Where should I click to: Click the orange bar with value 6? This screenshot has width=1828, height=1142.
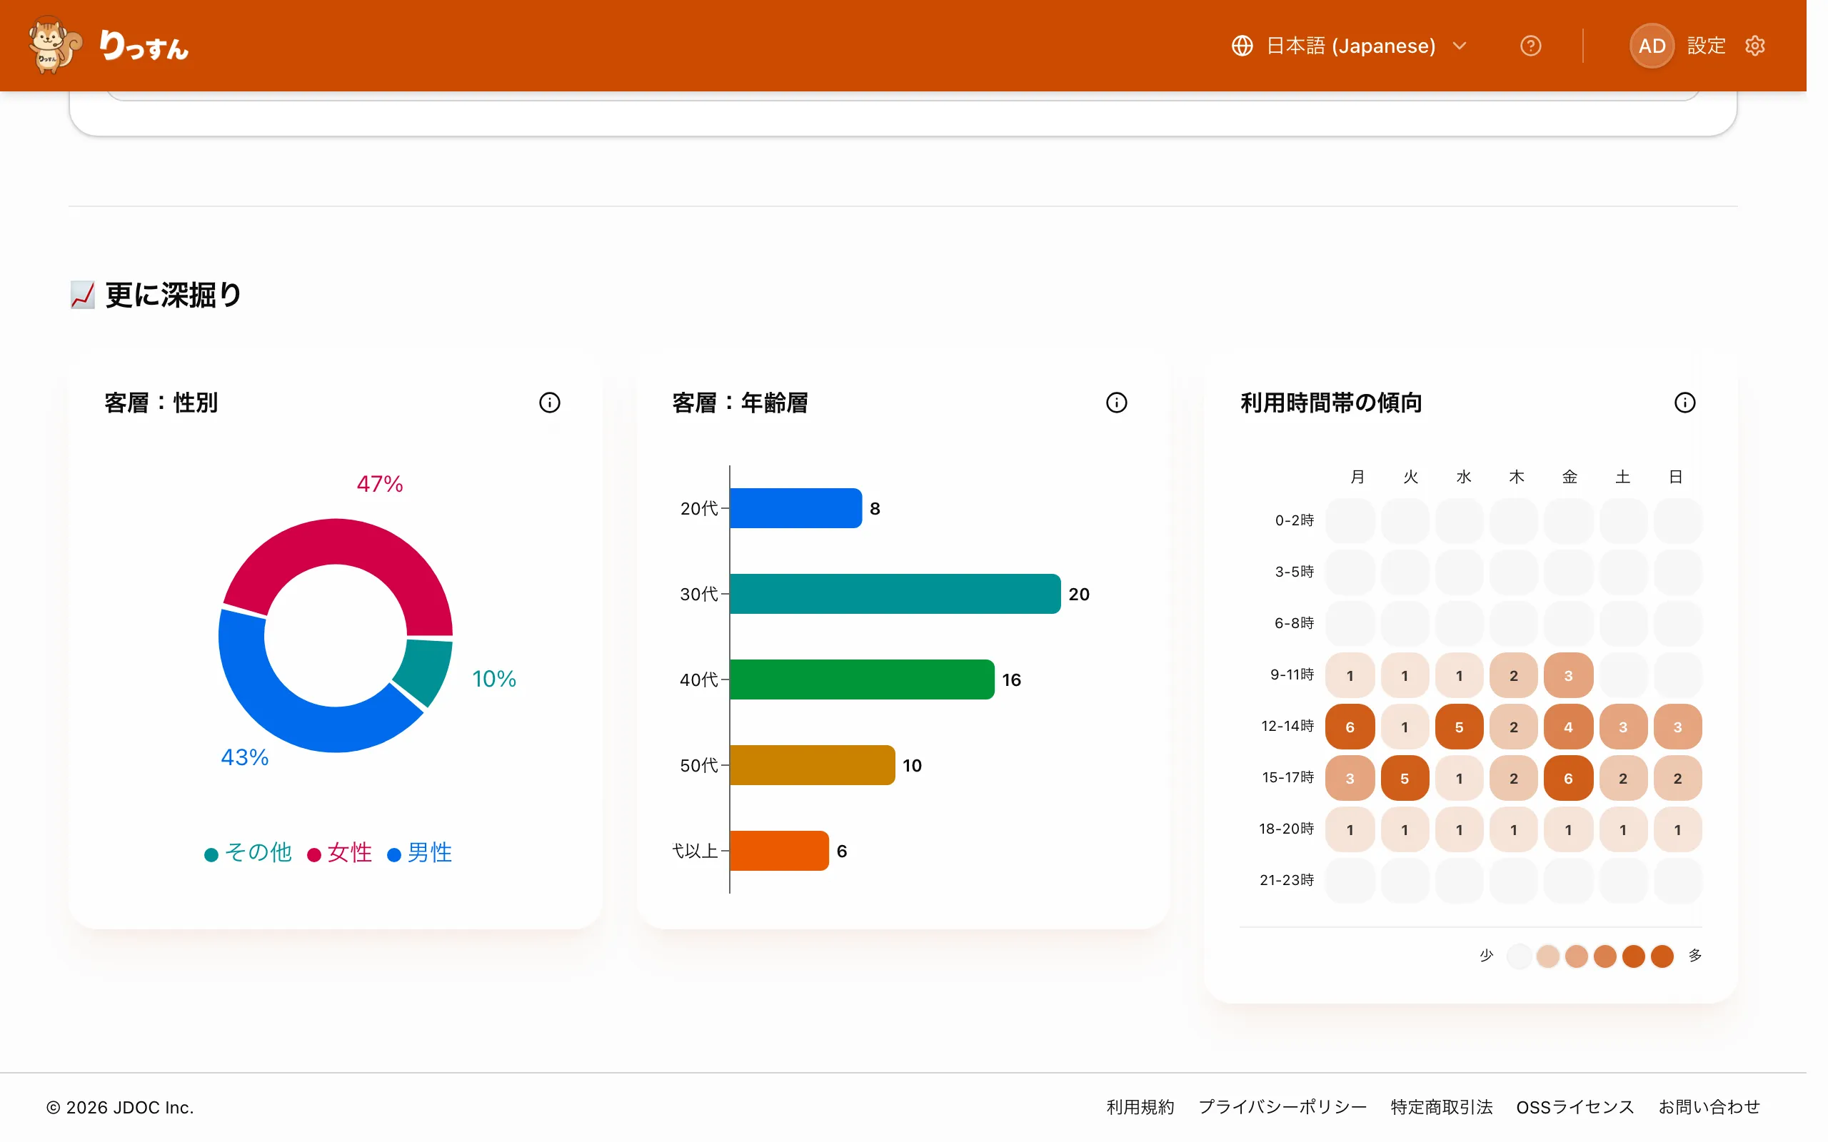tap(779, 852)
